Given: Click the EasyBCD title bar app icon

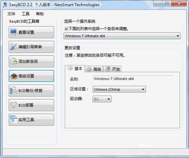Looking at the screenshot, I should pos(5,5).
